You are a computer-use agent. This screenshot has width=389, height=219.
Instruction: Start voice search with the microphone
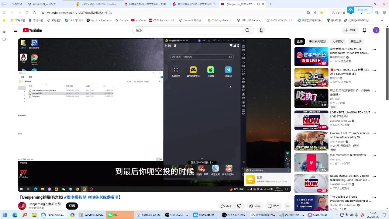(x=261, y=30)
